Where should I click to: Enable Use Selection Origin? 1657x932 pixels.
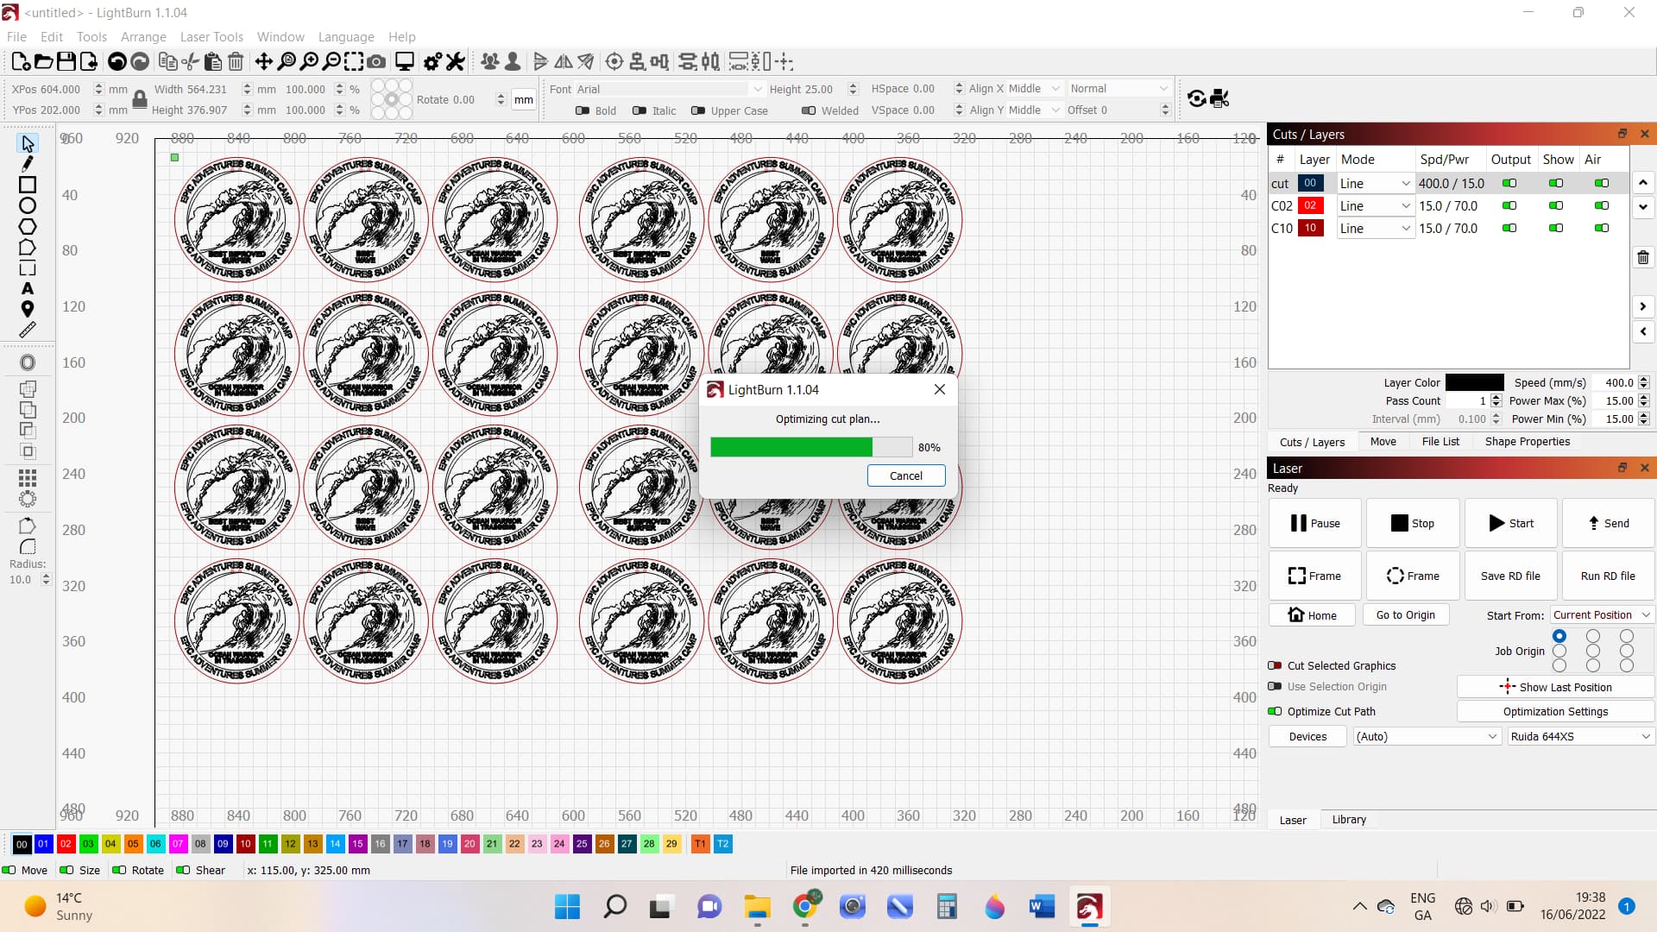click(1275, 686)
